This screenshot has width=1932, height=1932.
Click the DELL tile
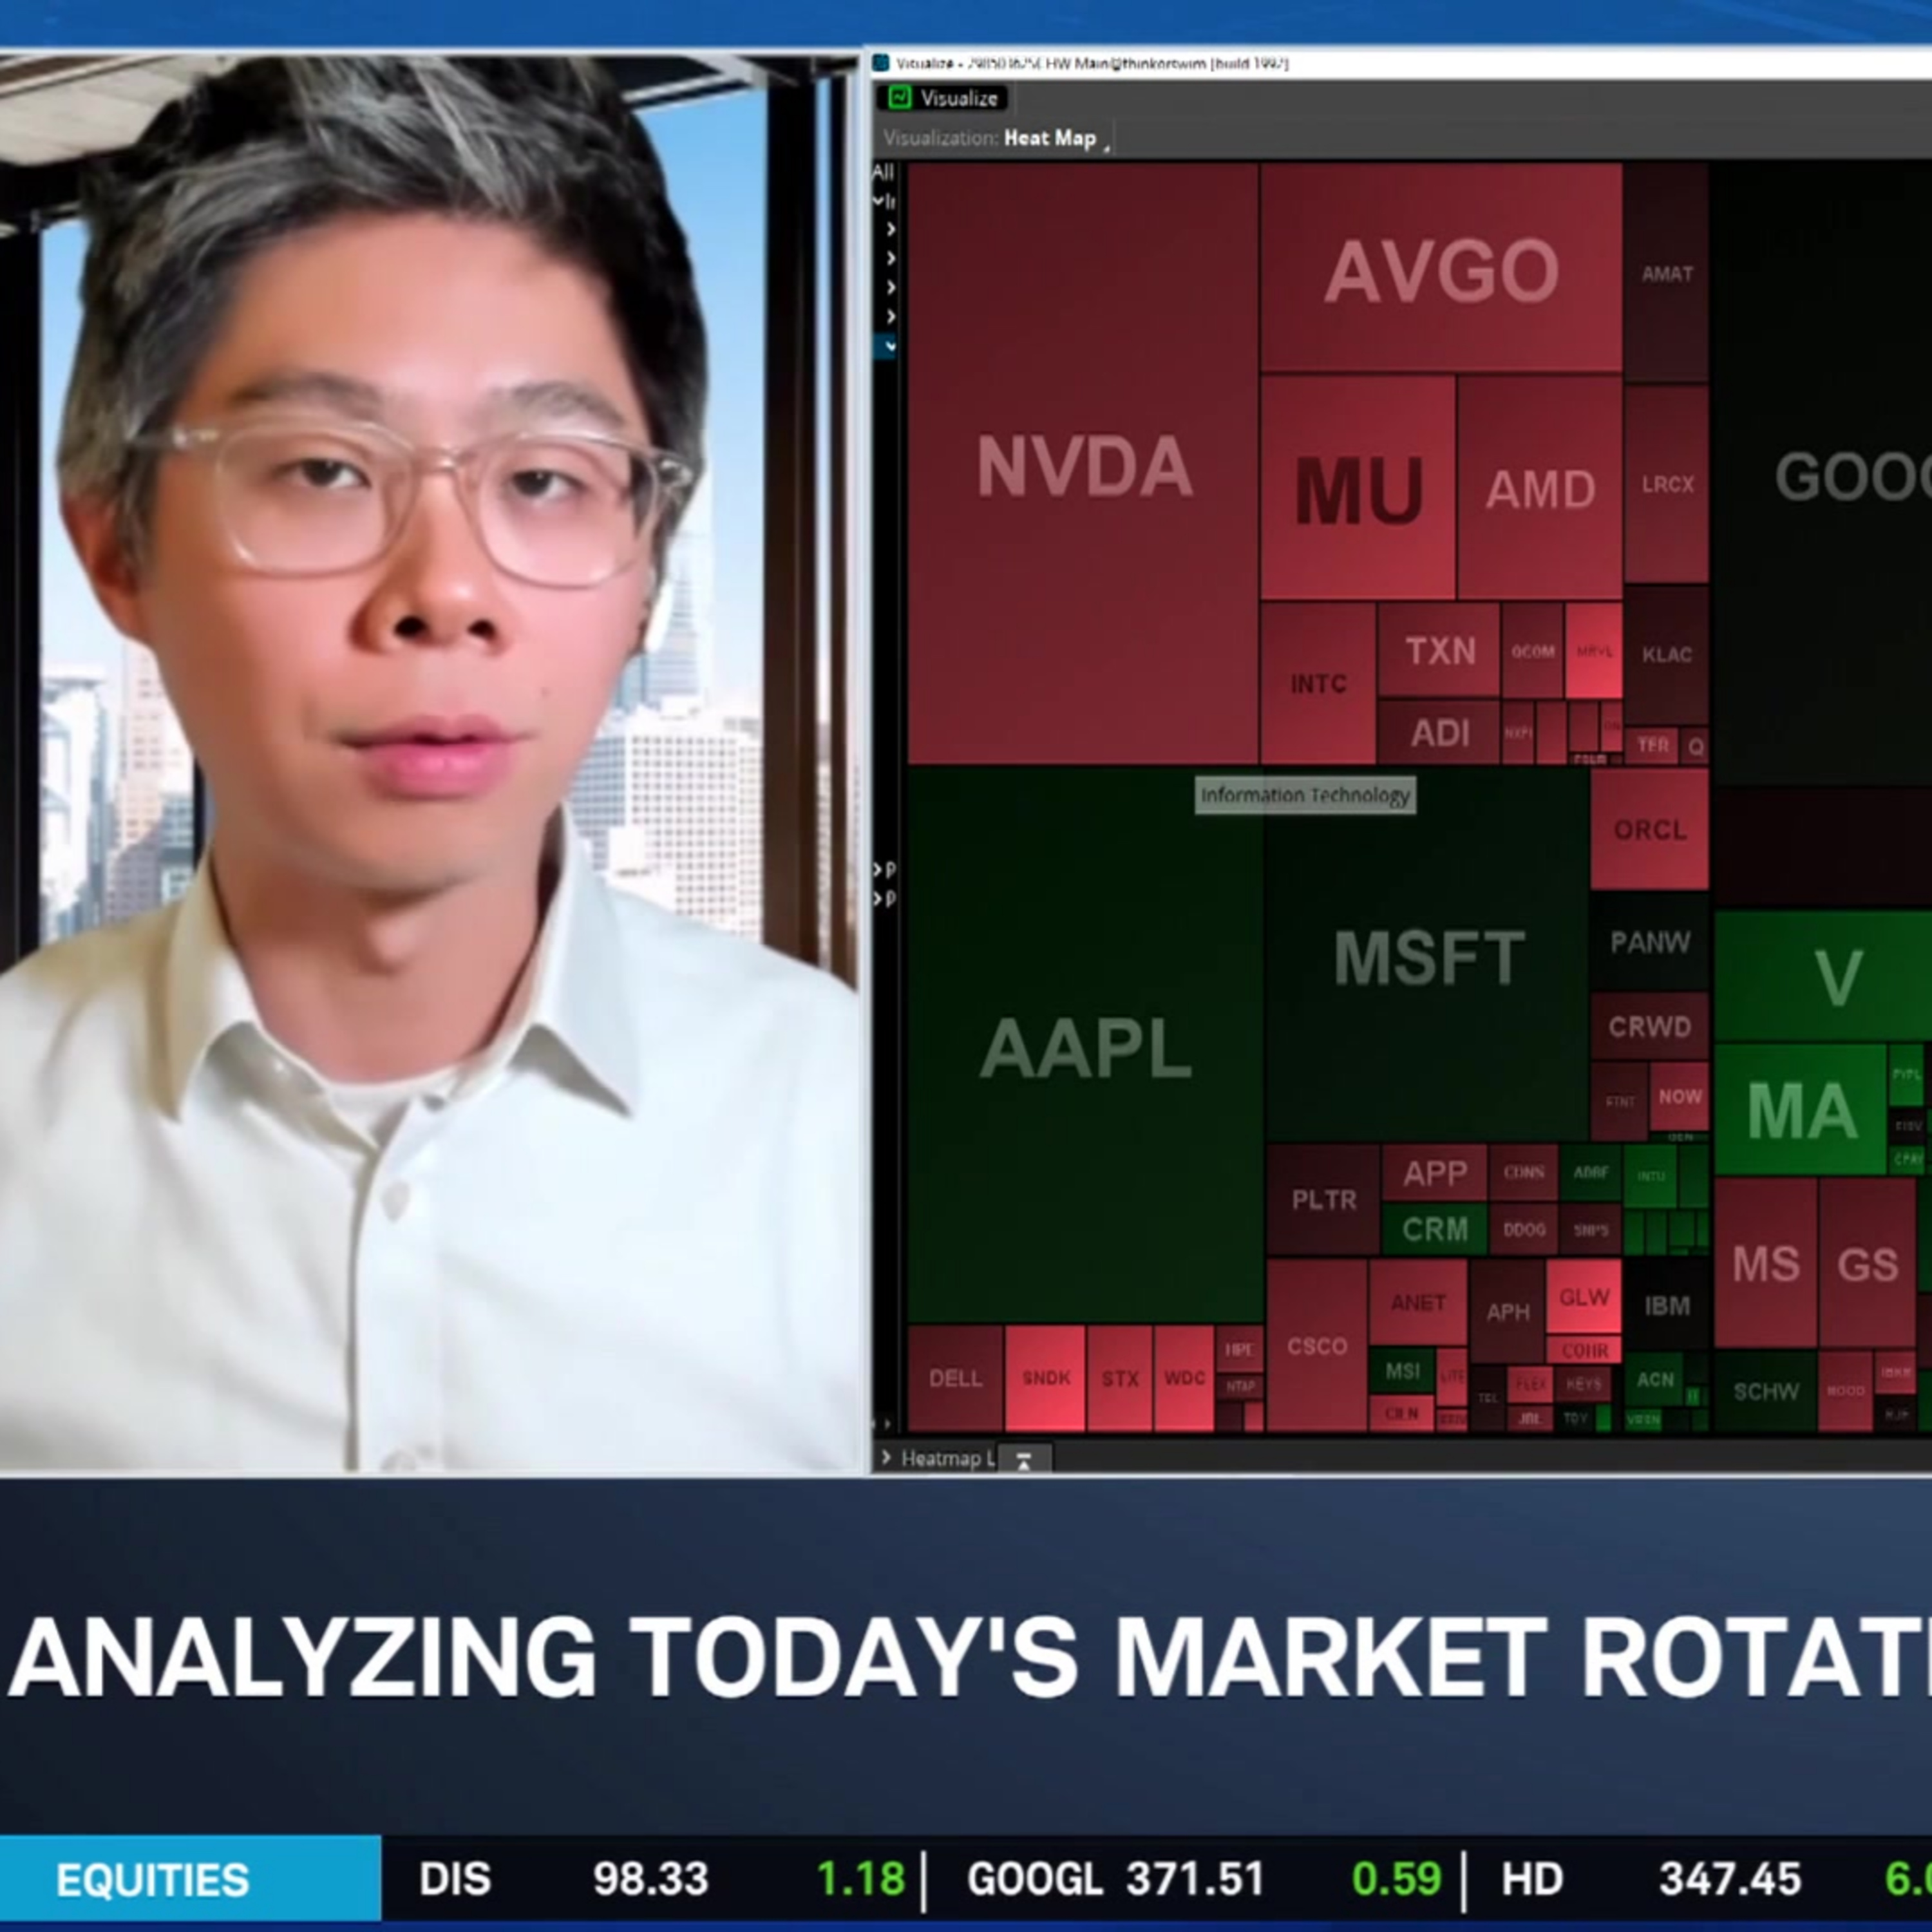tap(954, 1378)
